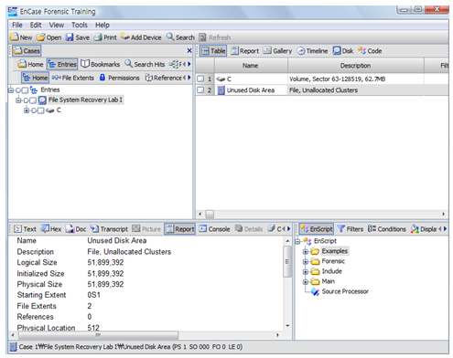Switch bottom pane to Doc view
The image size is (453, 358).
coord(76,229)
